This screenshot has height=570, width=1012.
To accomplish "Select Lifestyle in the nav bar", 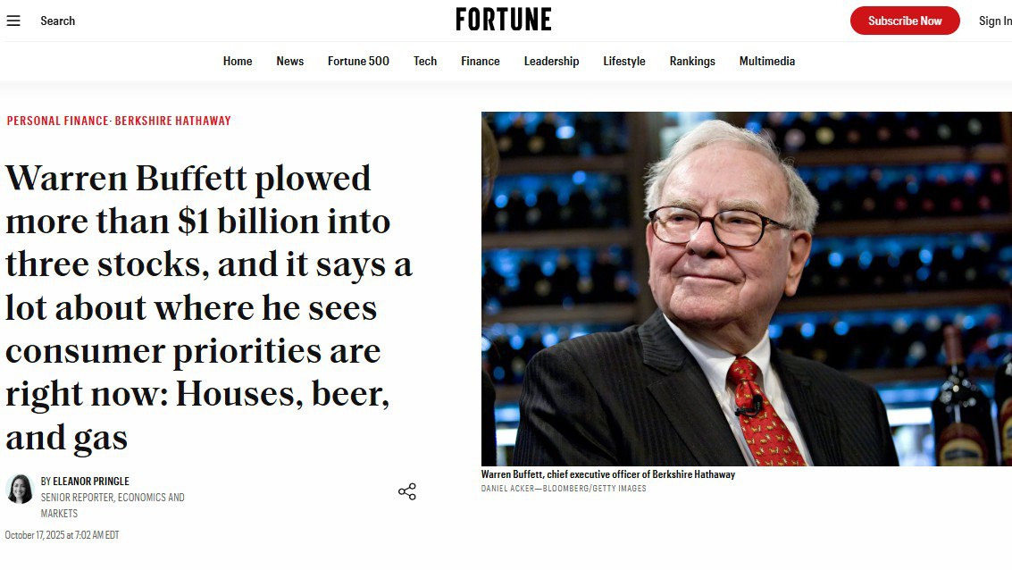I will pyautogui.click(x=624, y=62).
